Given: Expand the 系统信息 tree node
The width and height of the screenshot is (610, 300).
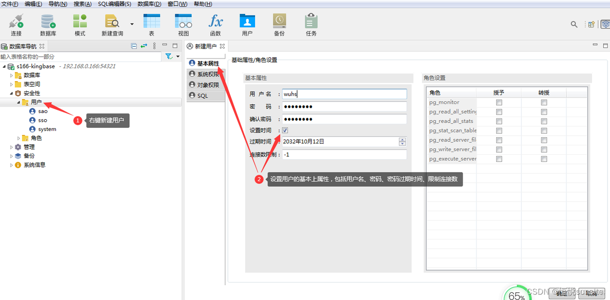Looking at the screenshot, I should 11,165.
